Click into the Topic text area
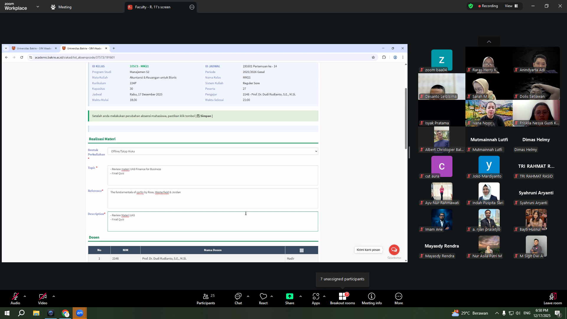The width and height of the screenshot is (567, 319). 213,175
